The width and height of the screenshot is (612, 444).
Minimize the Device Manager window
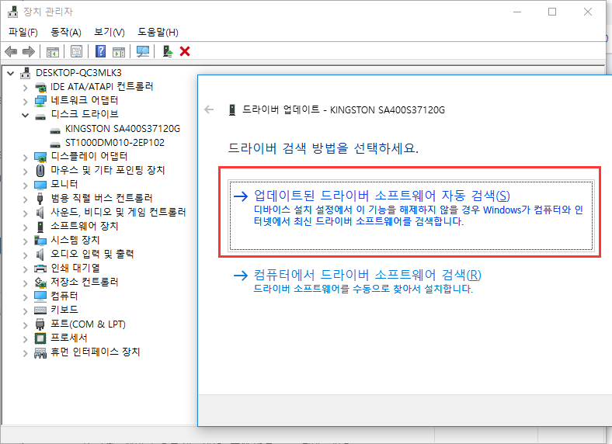(x=517, y=12)
